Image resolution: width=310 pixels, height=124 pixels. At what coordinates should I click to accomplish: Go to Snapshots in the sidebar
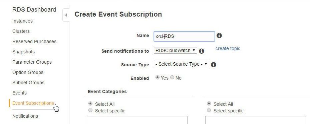tap(24, 52)
